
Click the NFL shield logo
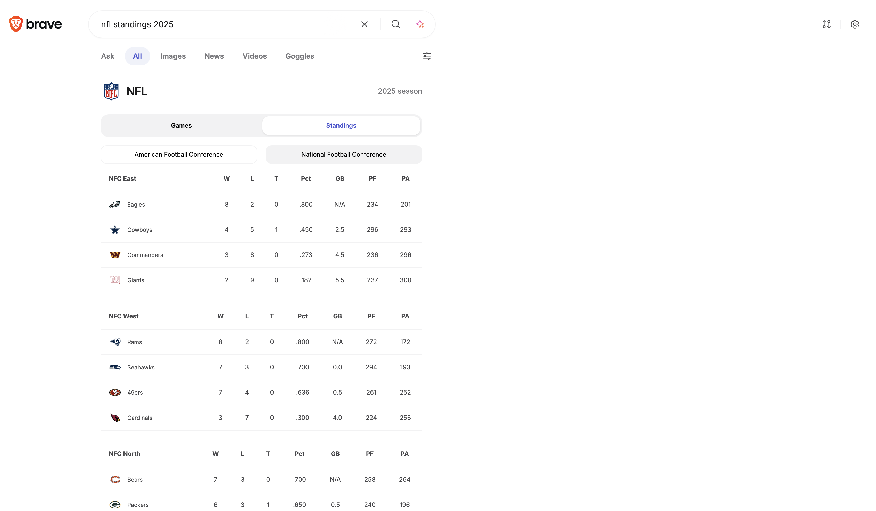click(x=111, y=91)
